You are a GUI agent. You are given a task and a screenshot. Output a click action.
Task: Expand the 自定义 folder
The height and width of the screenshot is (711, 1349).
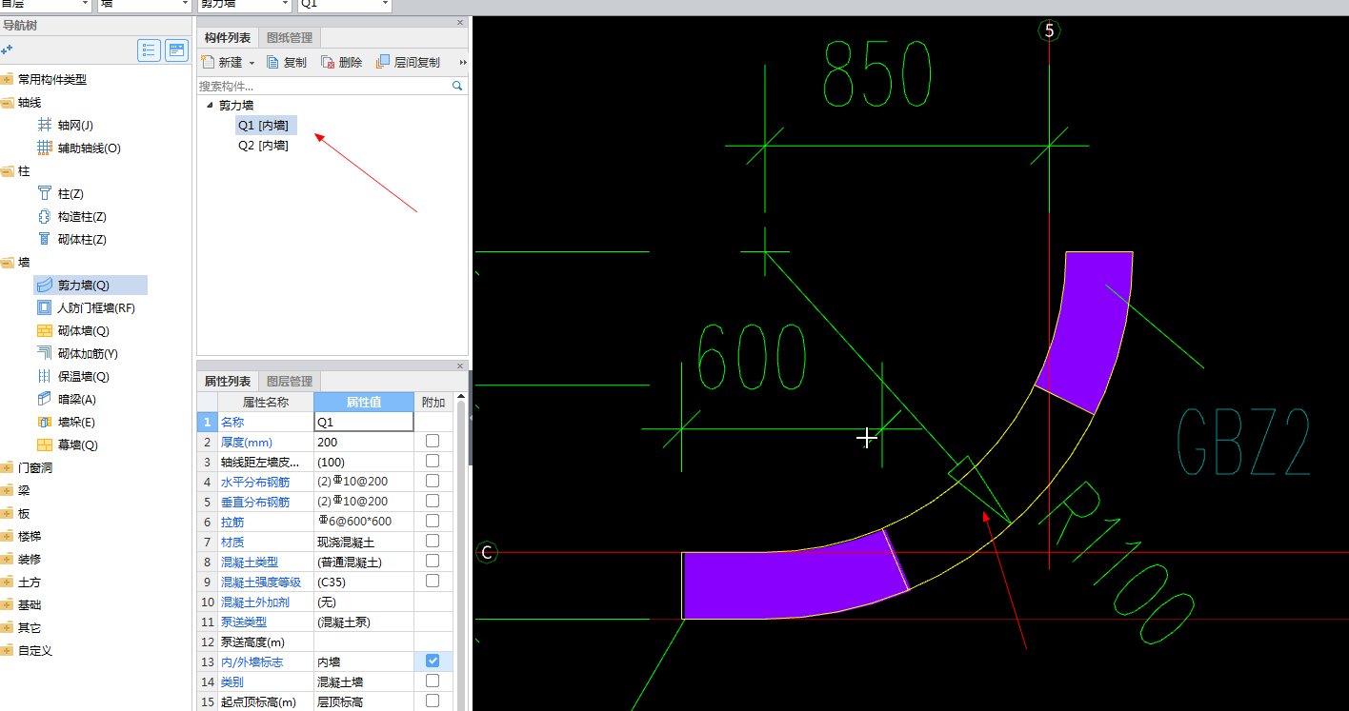pyautogui.click(x=8, y=650)
